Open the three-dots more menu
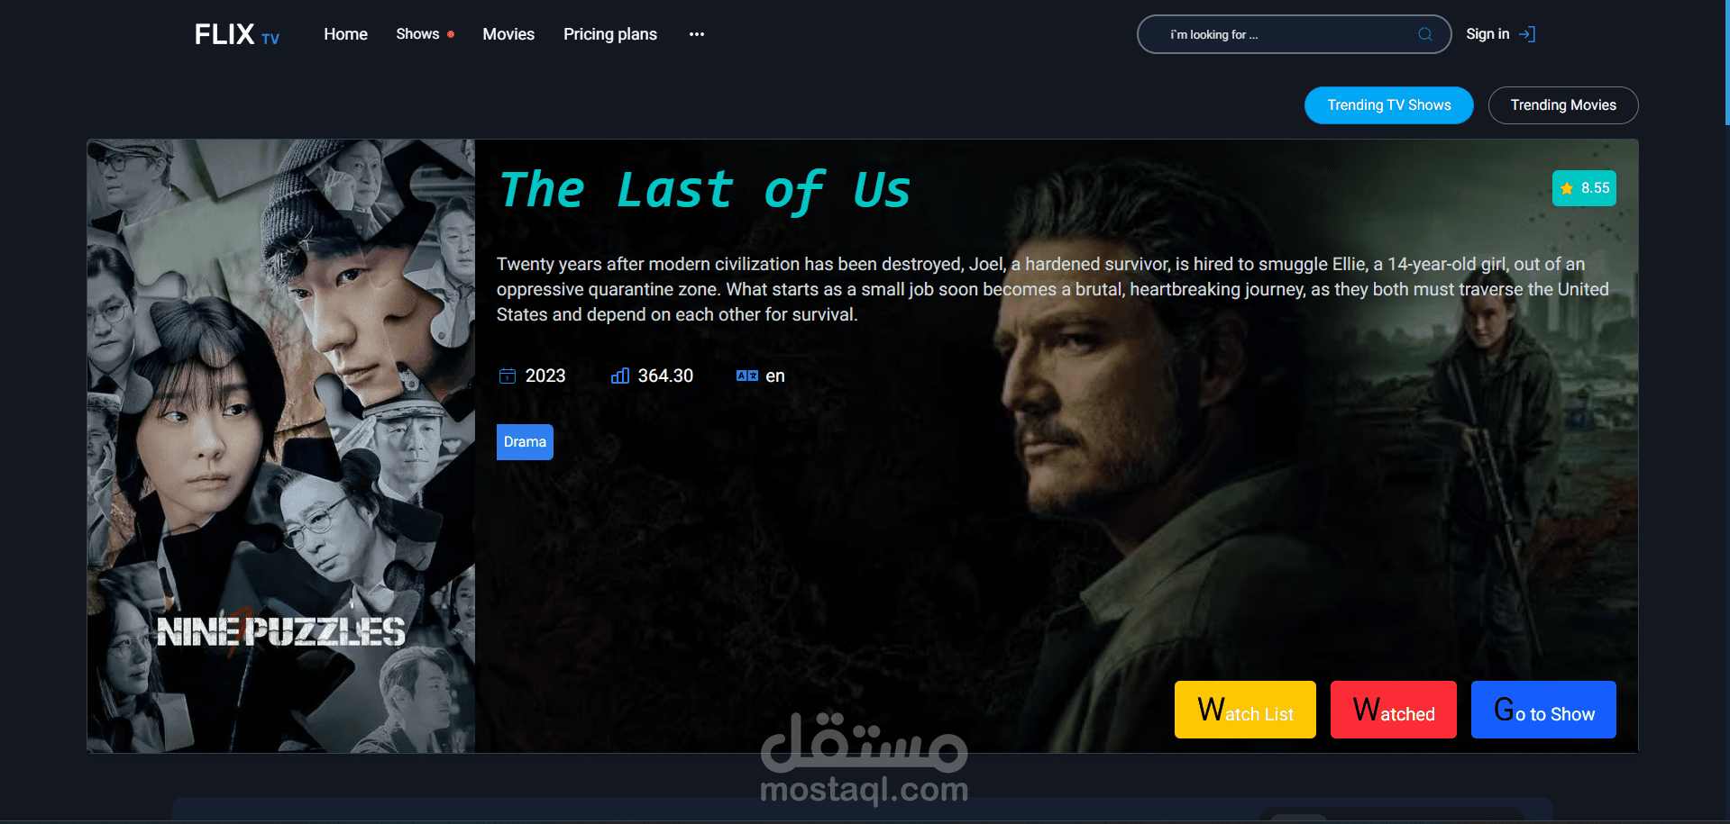This screenshot has width=1730, height=824. (697, 34)
